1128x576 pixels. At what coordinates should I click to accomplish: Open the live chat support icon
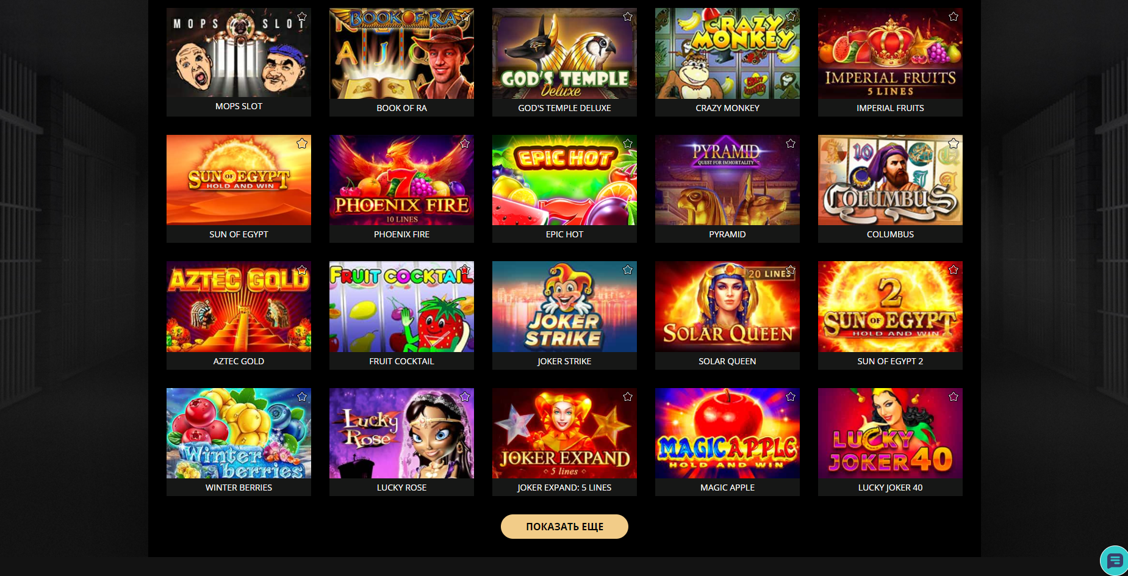[x=1115, y=560]
